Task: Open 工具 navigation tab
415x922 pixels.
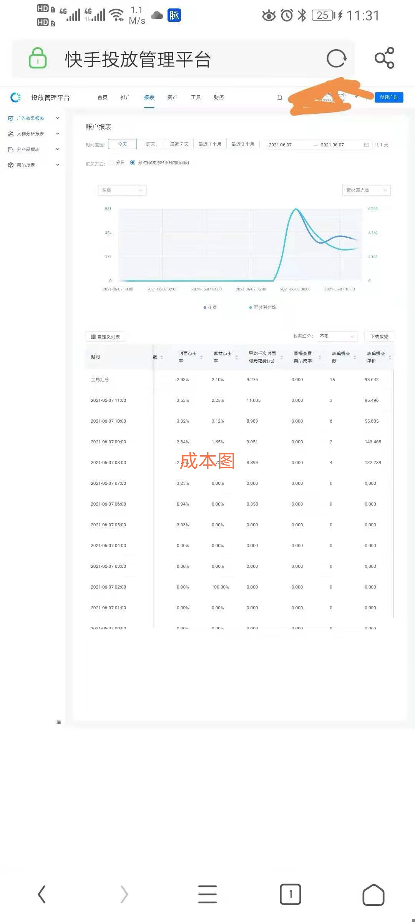Action: coord(196,98)
